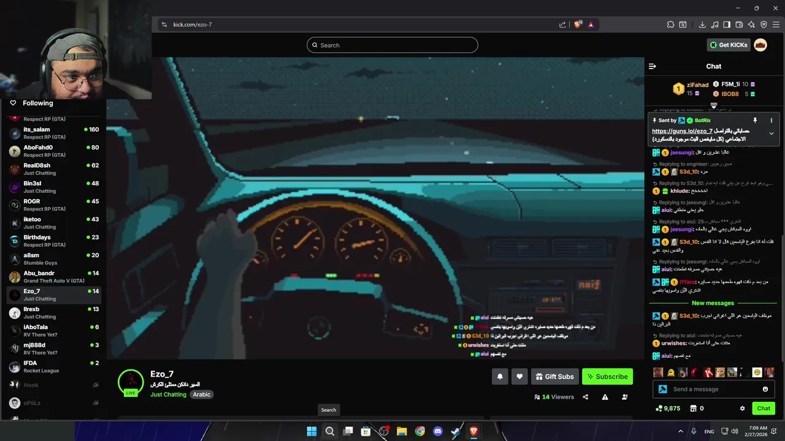785x441 pixels.
Task: Click the Brave Rewards triangle icon
Action: point(591,24)
